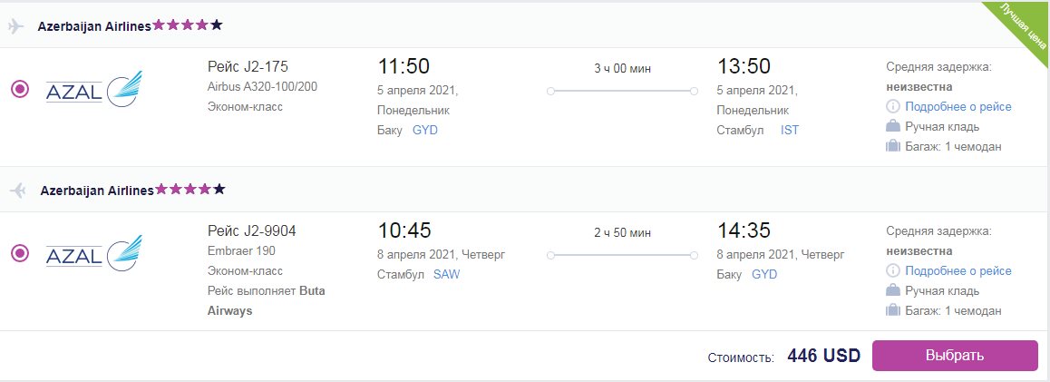This screenshot has width=1050, height=382.
Task: Click the departing airplane icon beside the first Azerbaijan Airlines
Action: coord(16,26)
